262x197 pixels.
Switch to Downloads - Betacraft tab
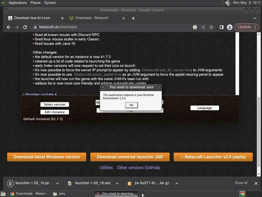click(92, 18)
